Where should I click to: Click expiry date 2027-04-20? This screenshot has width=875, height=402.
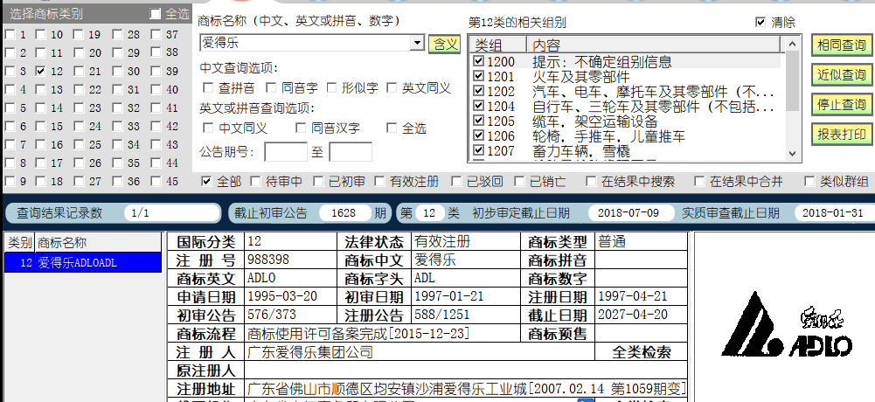(633, 314)
